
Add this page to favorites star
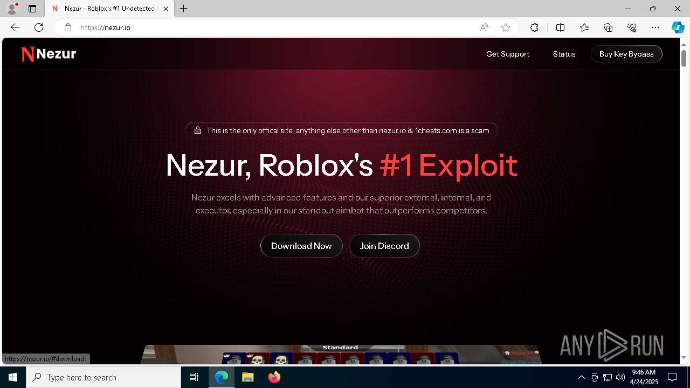tap(506, 27)
